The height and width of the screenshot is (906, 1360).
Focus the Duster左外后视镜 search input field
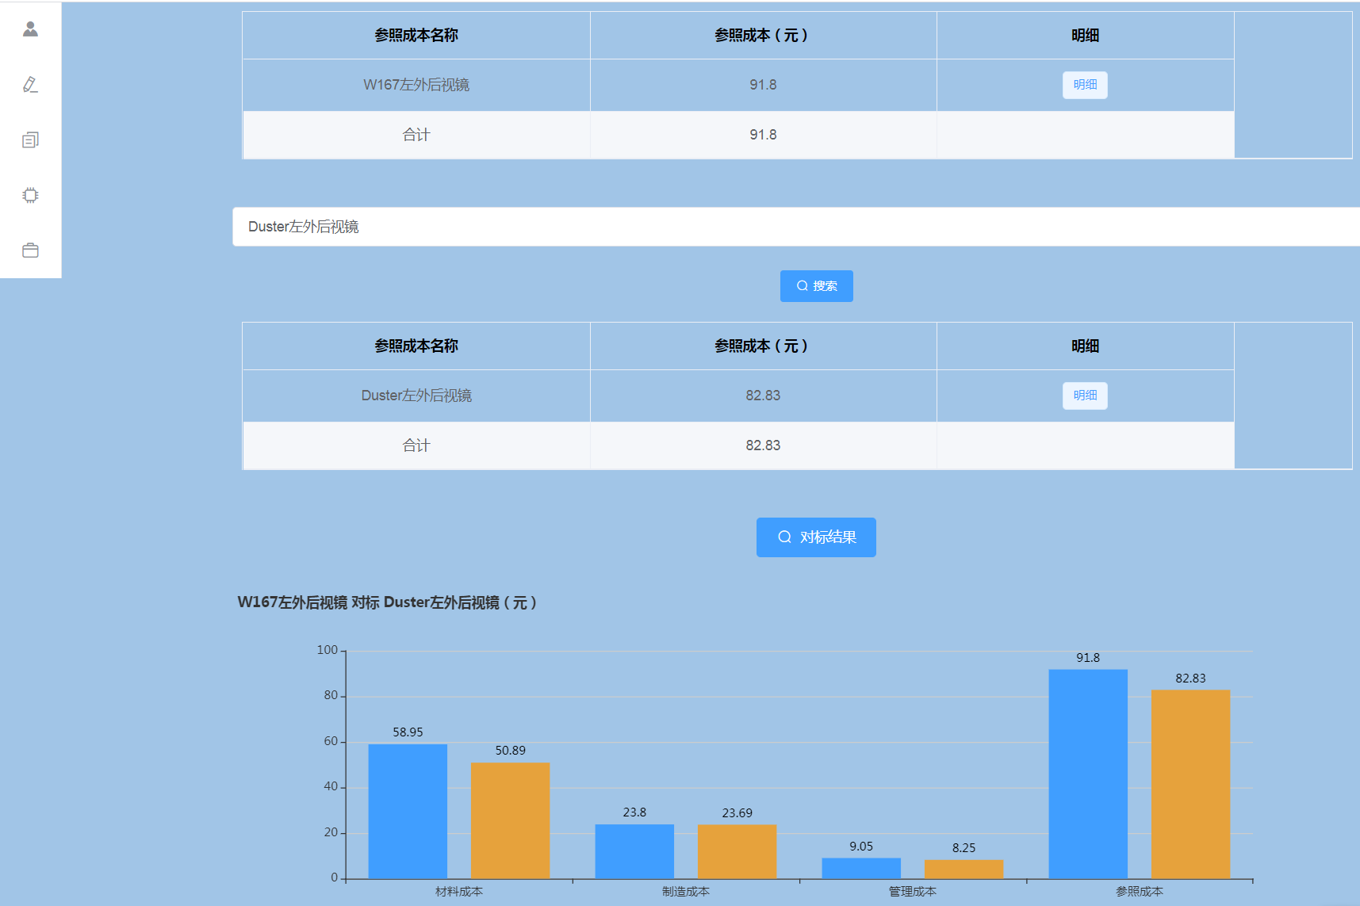(796, 227)
